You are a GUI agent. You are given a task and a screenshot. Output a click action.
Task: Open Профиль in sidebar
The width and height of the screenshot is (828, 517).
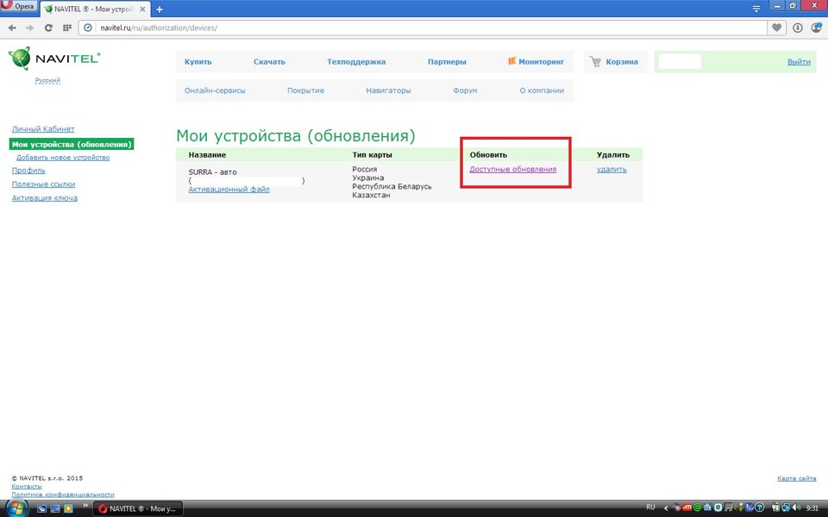(x=28, y=171)
